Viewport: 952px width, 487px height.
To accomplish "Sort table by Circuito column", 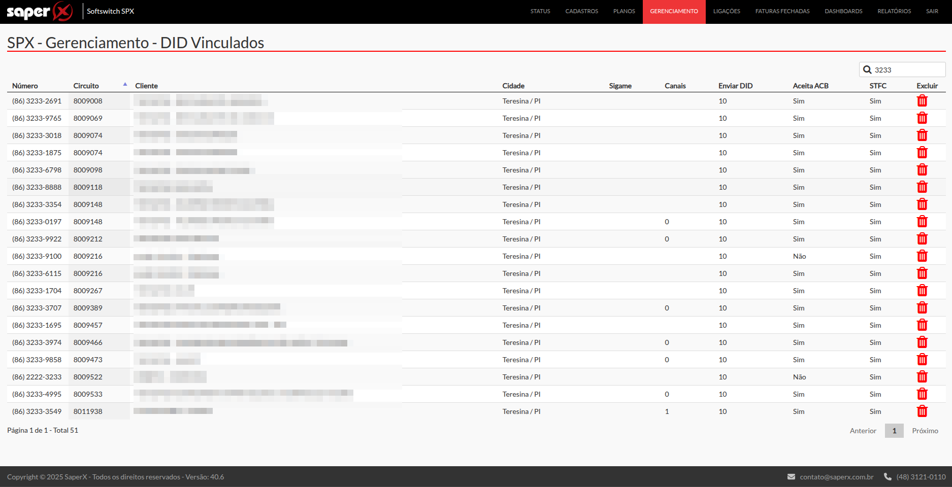I will (x=86, y=86).
